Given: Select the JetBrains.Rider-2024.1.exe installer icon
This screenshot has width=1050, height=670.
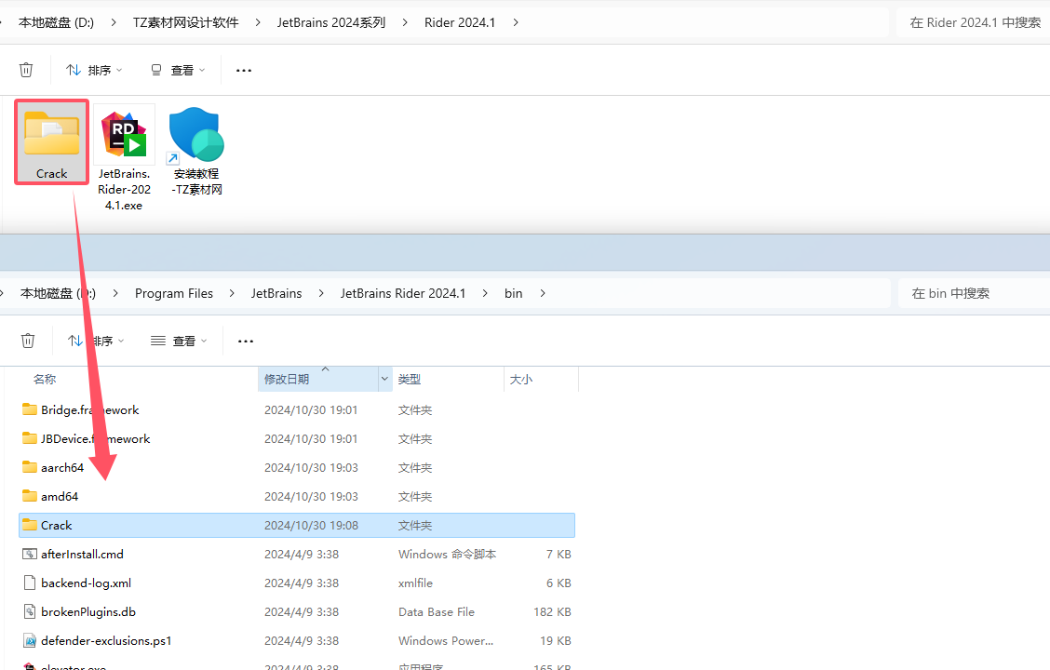Looking at the screenshot, I should coord(124,134).
